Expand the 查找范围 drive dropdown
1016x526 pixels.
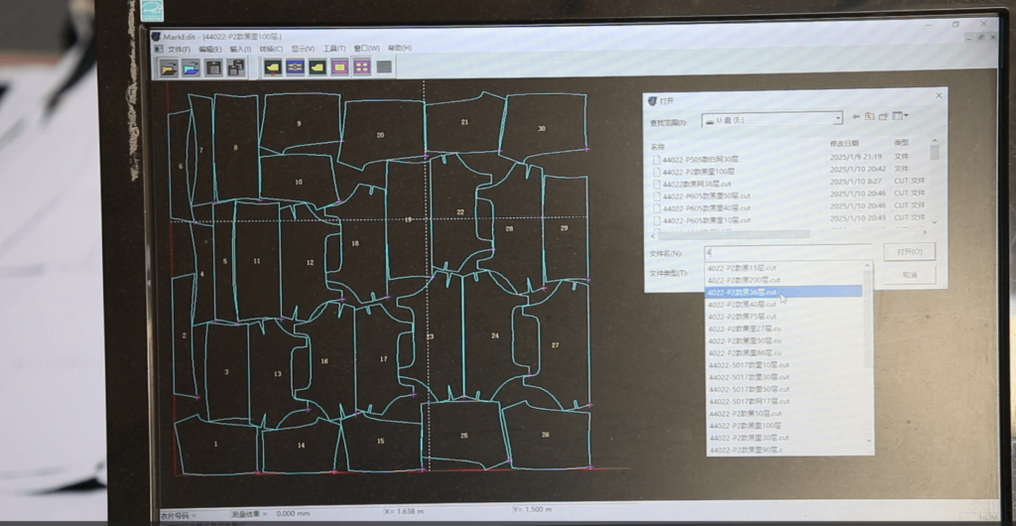[x=837, y=118]
